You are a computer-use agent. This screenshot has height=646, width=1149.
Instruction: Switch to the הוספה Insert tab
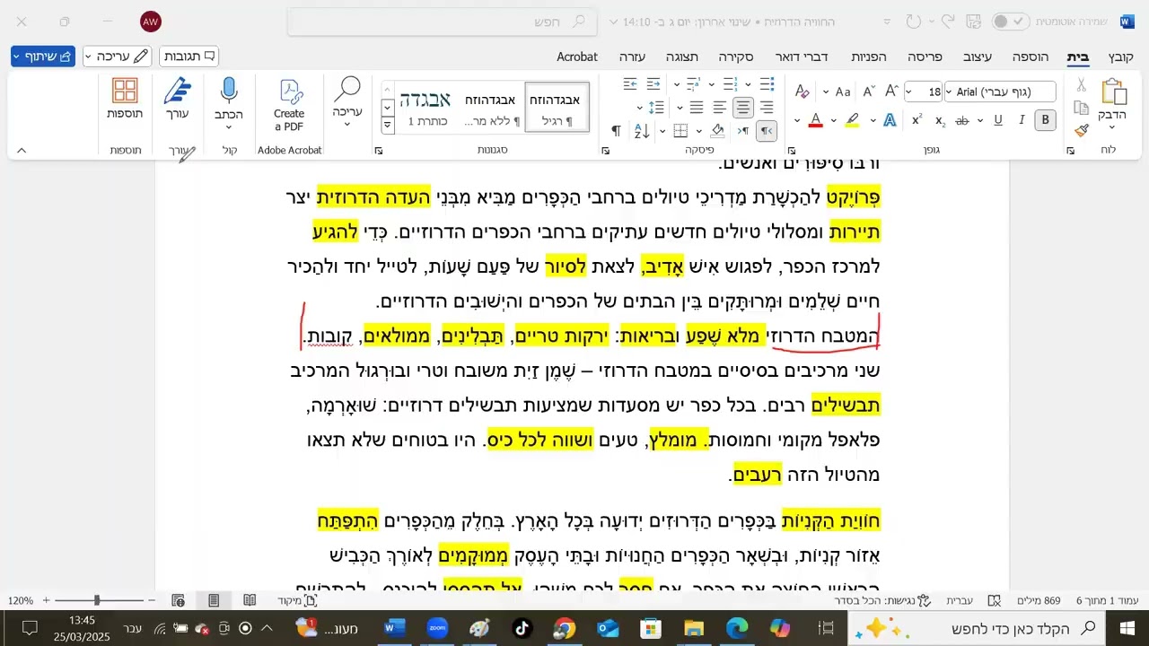1031,57
